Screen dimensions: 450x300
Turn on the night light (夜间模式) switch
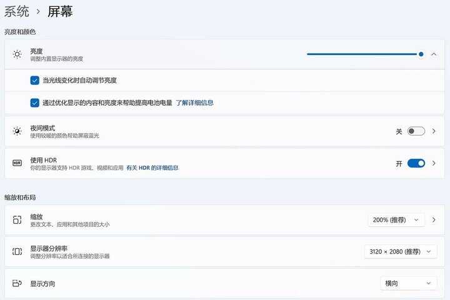(416, 131)
